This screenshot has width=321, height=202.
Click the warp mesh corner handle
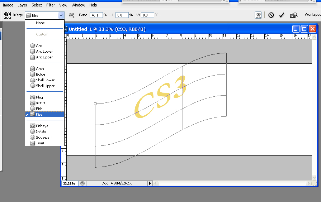(x=95, y=104)
